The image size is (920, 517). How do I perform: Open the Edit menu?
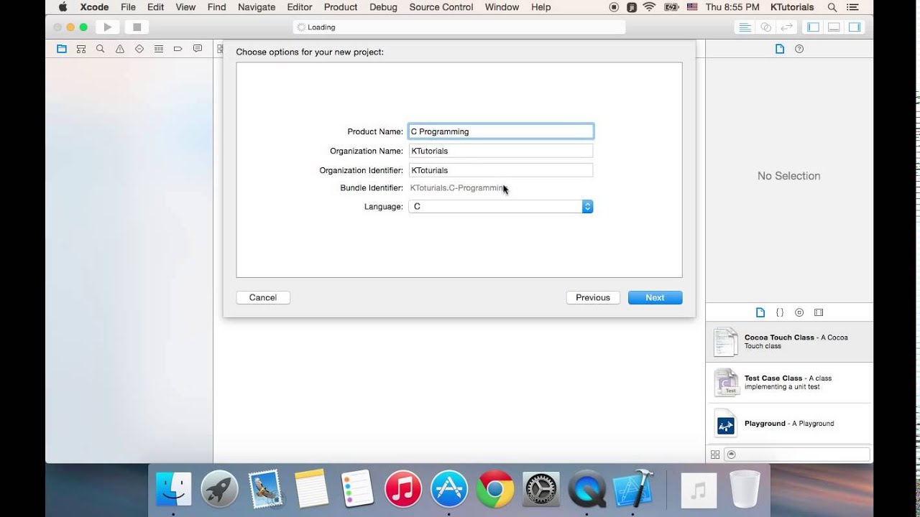155,7
